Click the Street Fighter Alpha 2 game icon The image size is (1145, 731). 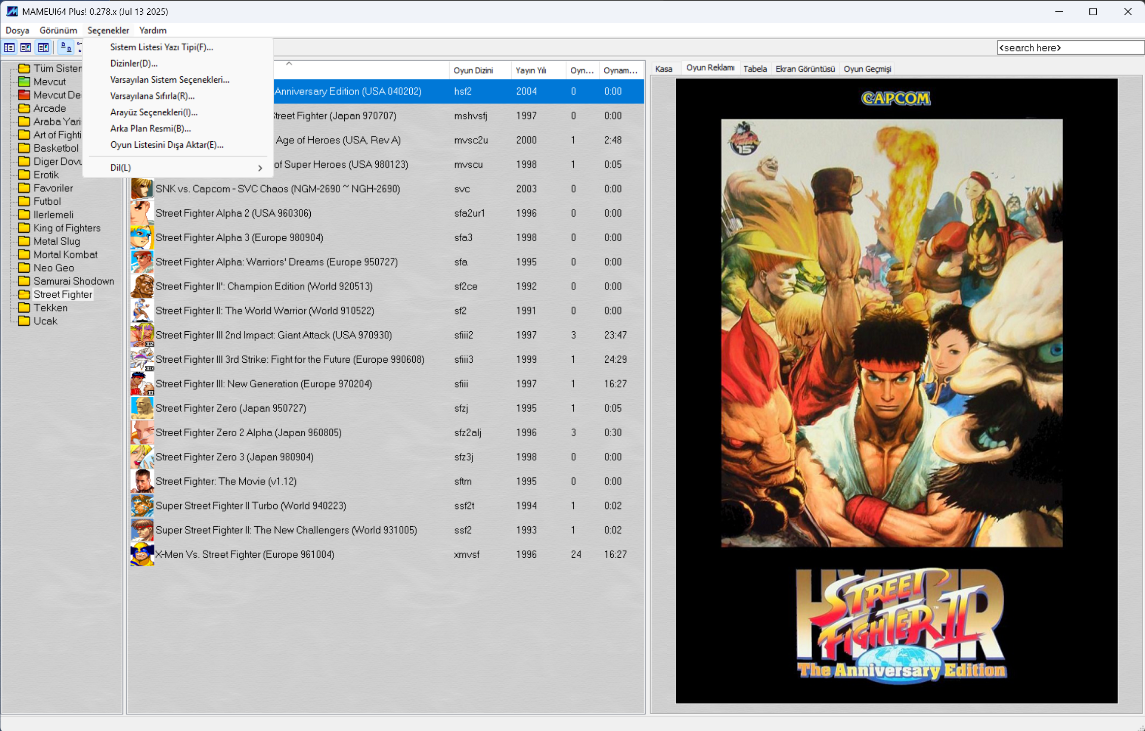(x=142, y=213)
